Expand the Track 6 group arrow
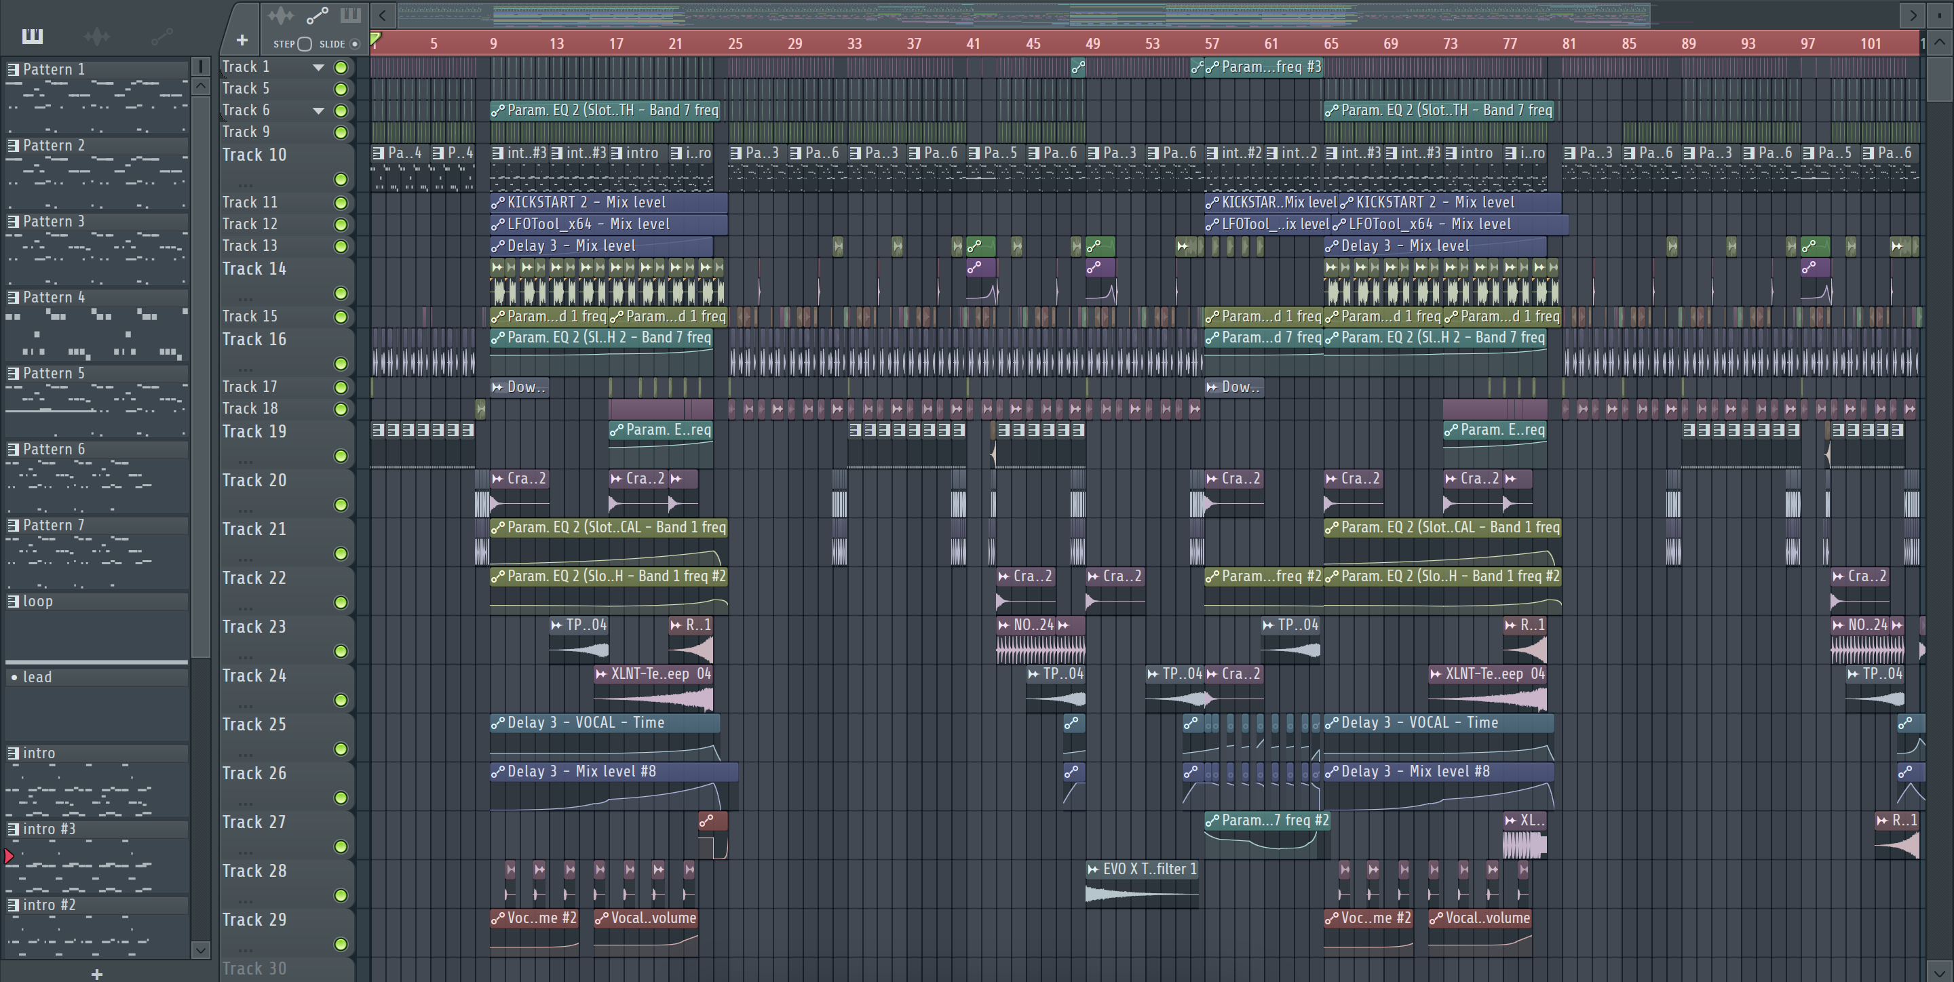Screen dimensions: 1954x982 click(319, 111)
